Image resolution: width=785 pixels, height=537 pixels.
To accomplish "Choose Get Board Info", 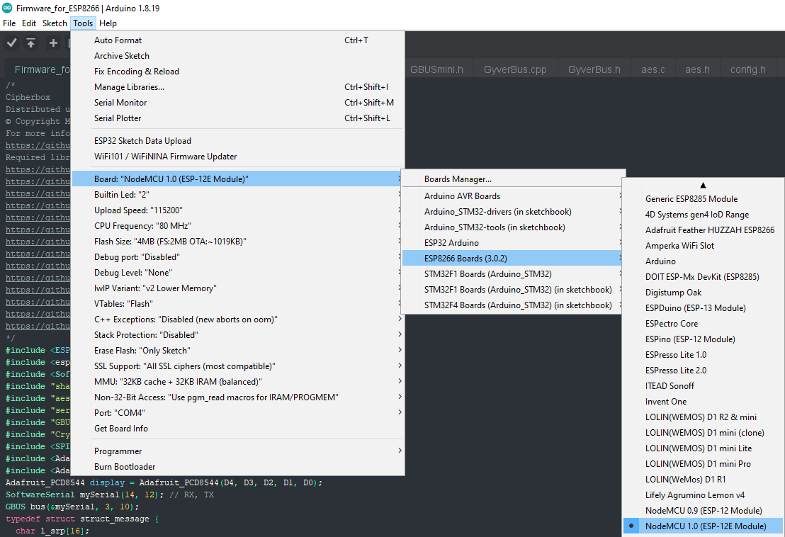I will tap(238, 429).
